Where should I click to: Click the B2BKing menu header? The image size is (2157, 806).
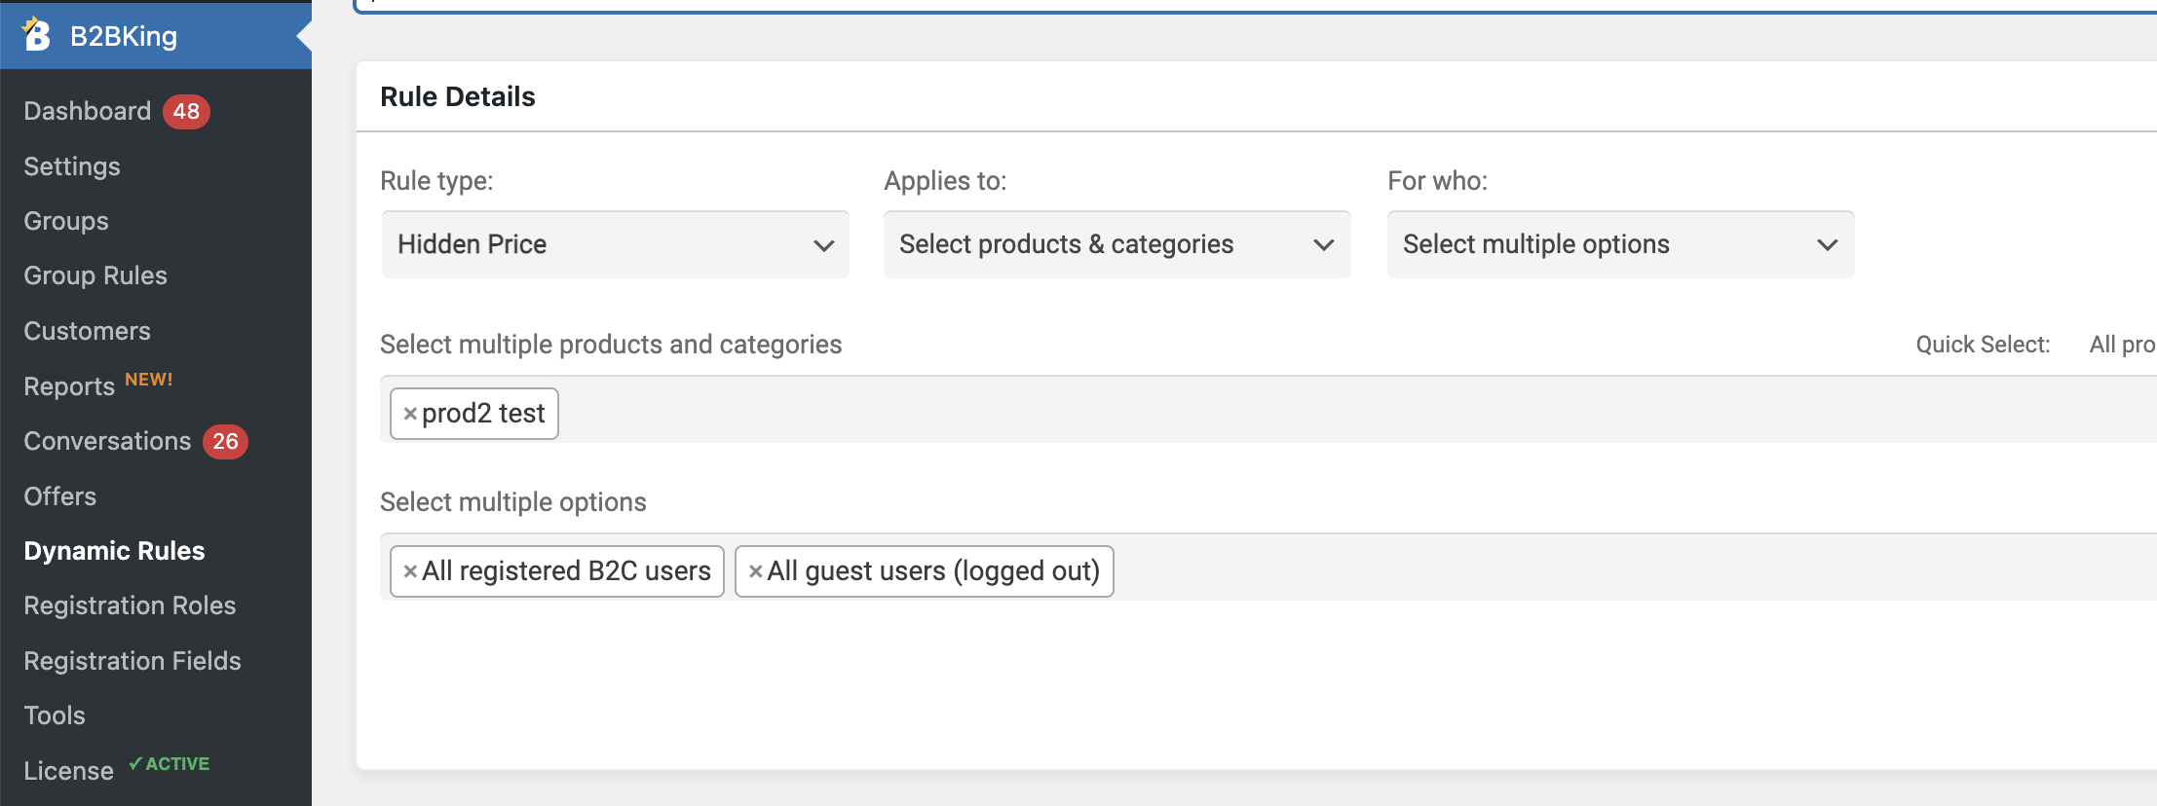[x=156, y=36]
